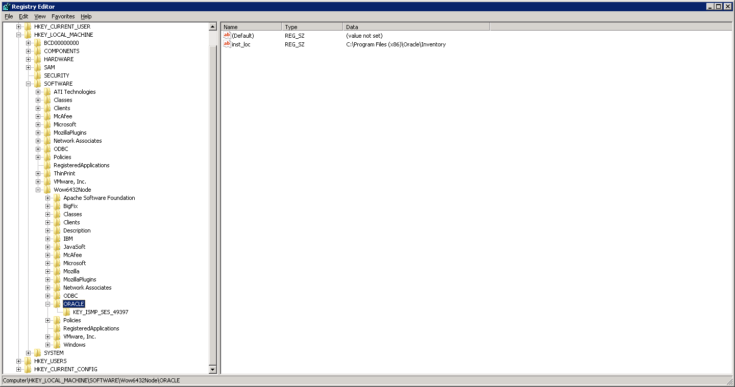Click the (Default) string value icon
The width and height of the screenshot is (735, 387).
click(227, 36)
